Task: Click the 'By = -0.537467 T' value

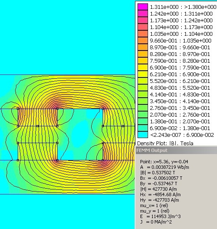Action: pos(159,184)
